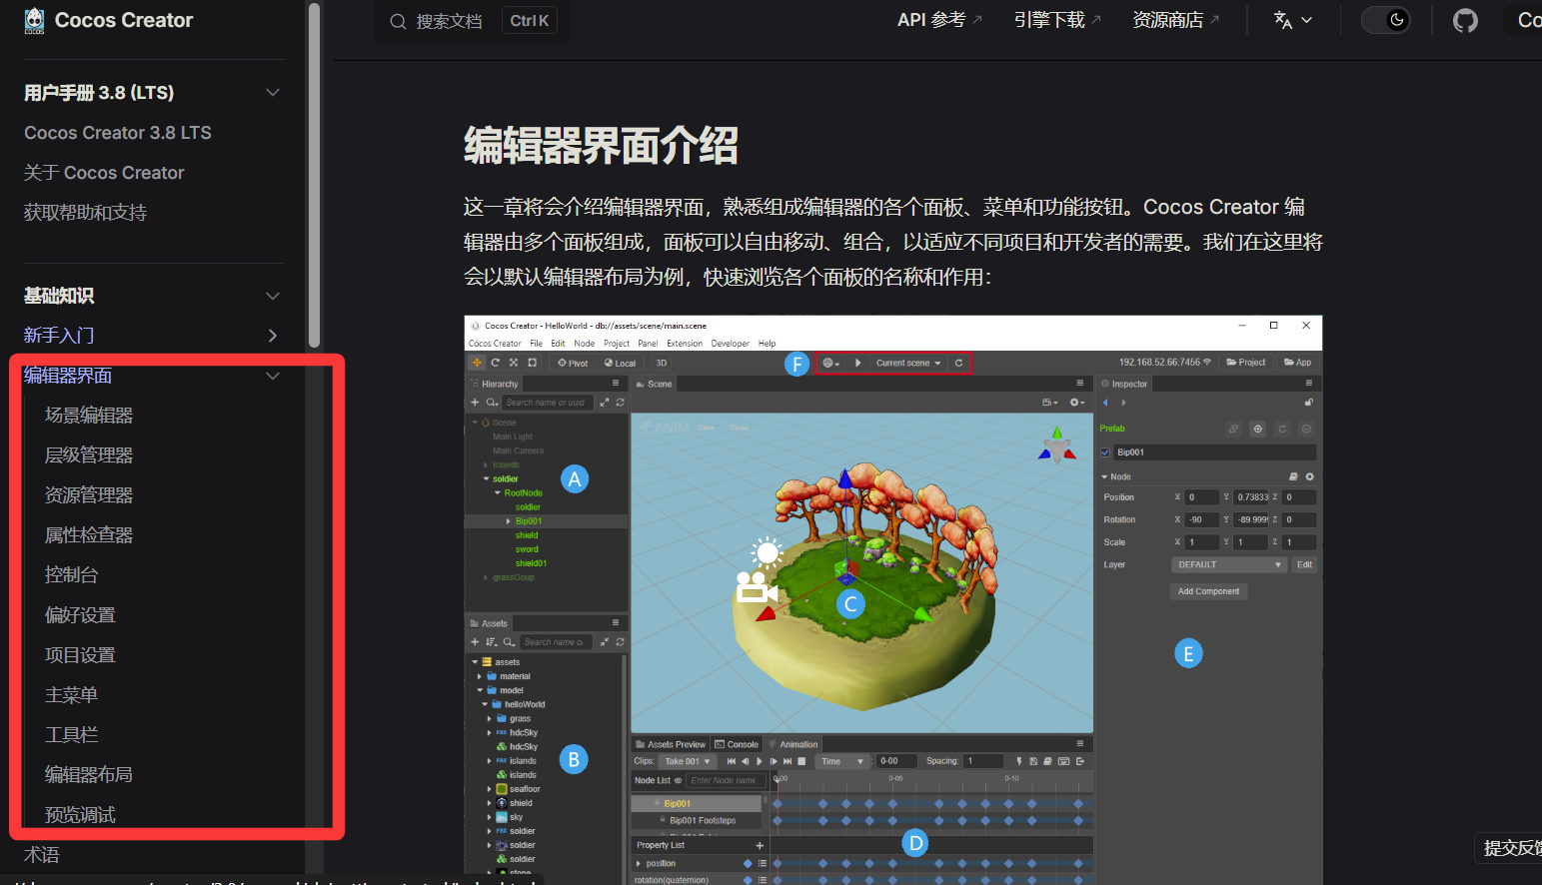The image size is (1542, 885).
Task: Switch to the Console tab
Action: pyautogui.click(x=737, y=744)
